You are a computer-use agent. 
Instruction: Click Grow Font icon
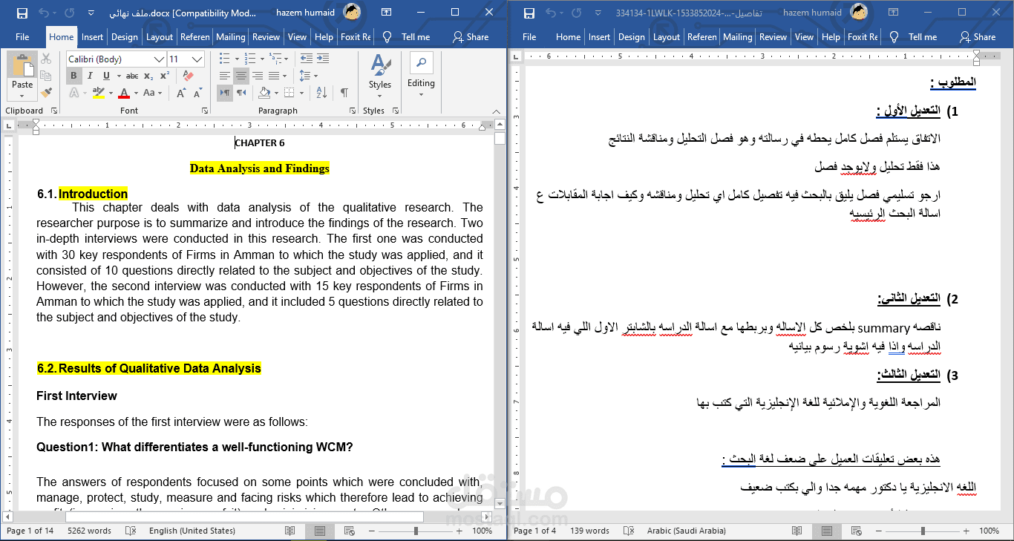181,93
